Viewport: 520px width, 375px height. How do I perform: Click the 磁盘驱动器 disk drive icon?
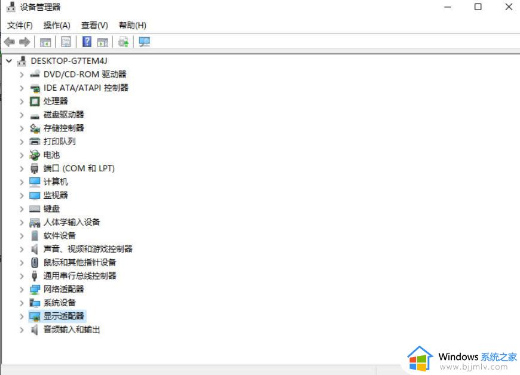click(x=35, y=116)
